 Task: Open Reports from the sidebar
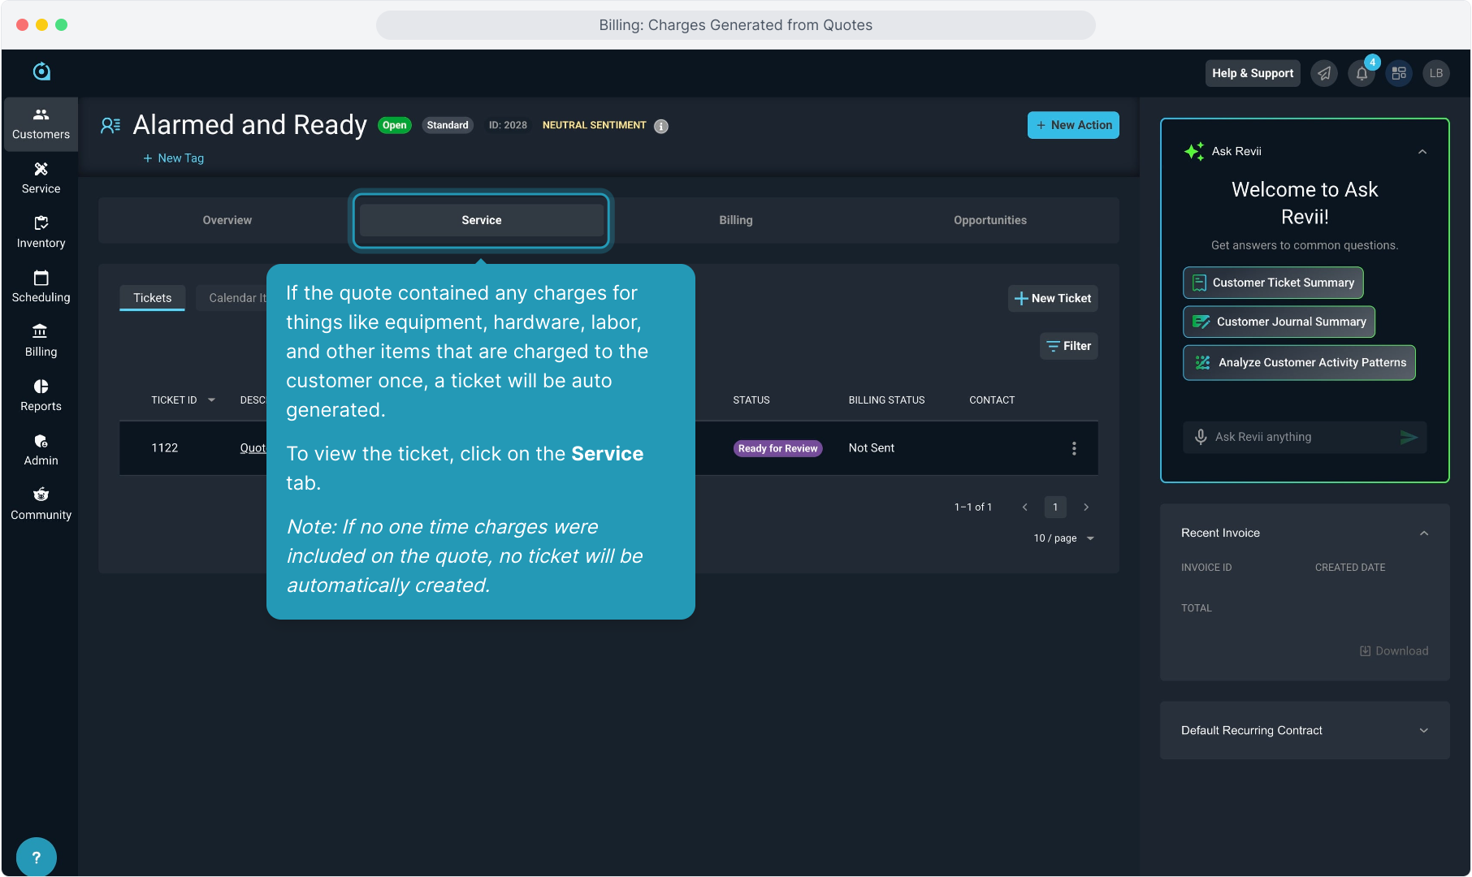pyautogui.click(x=41, y=395)
